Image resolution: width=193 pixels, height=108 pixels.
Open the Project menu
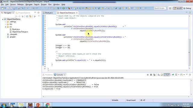click(x=44, y=4)
